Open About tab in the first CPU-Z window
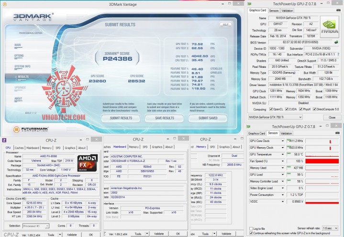The image size is (344, 237). point(82,148)
